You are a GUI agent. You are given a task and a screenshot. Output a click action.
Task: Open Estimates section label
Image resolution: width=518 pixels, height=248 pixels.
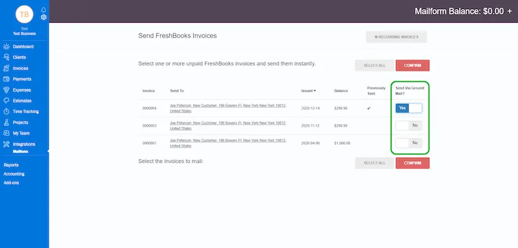pos(22,101)
